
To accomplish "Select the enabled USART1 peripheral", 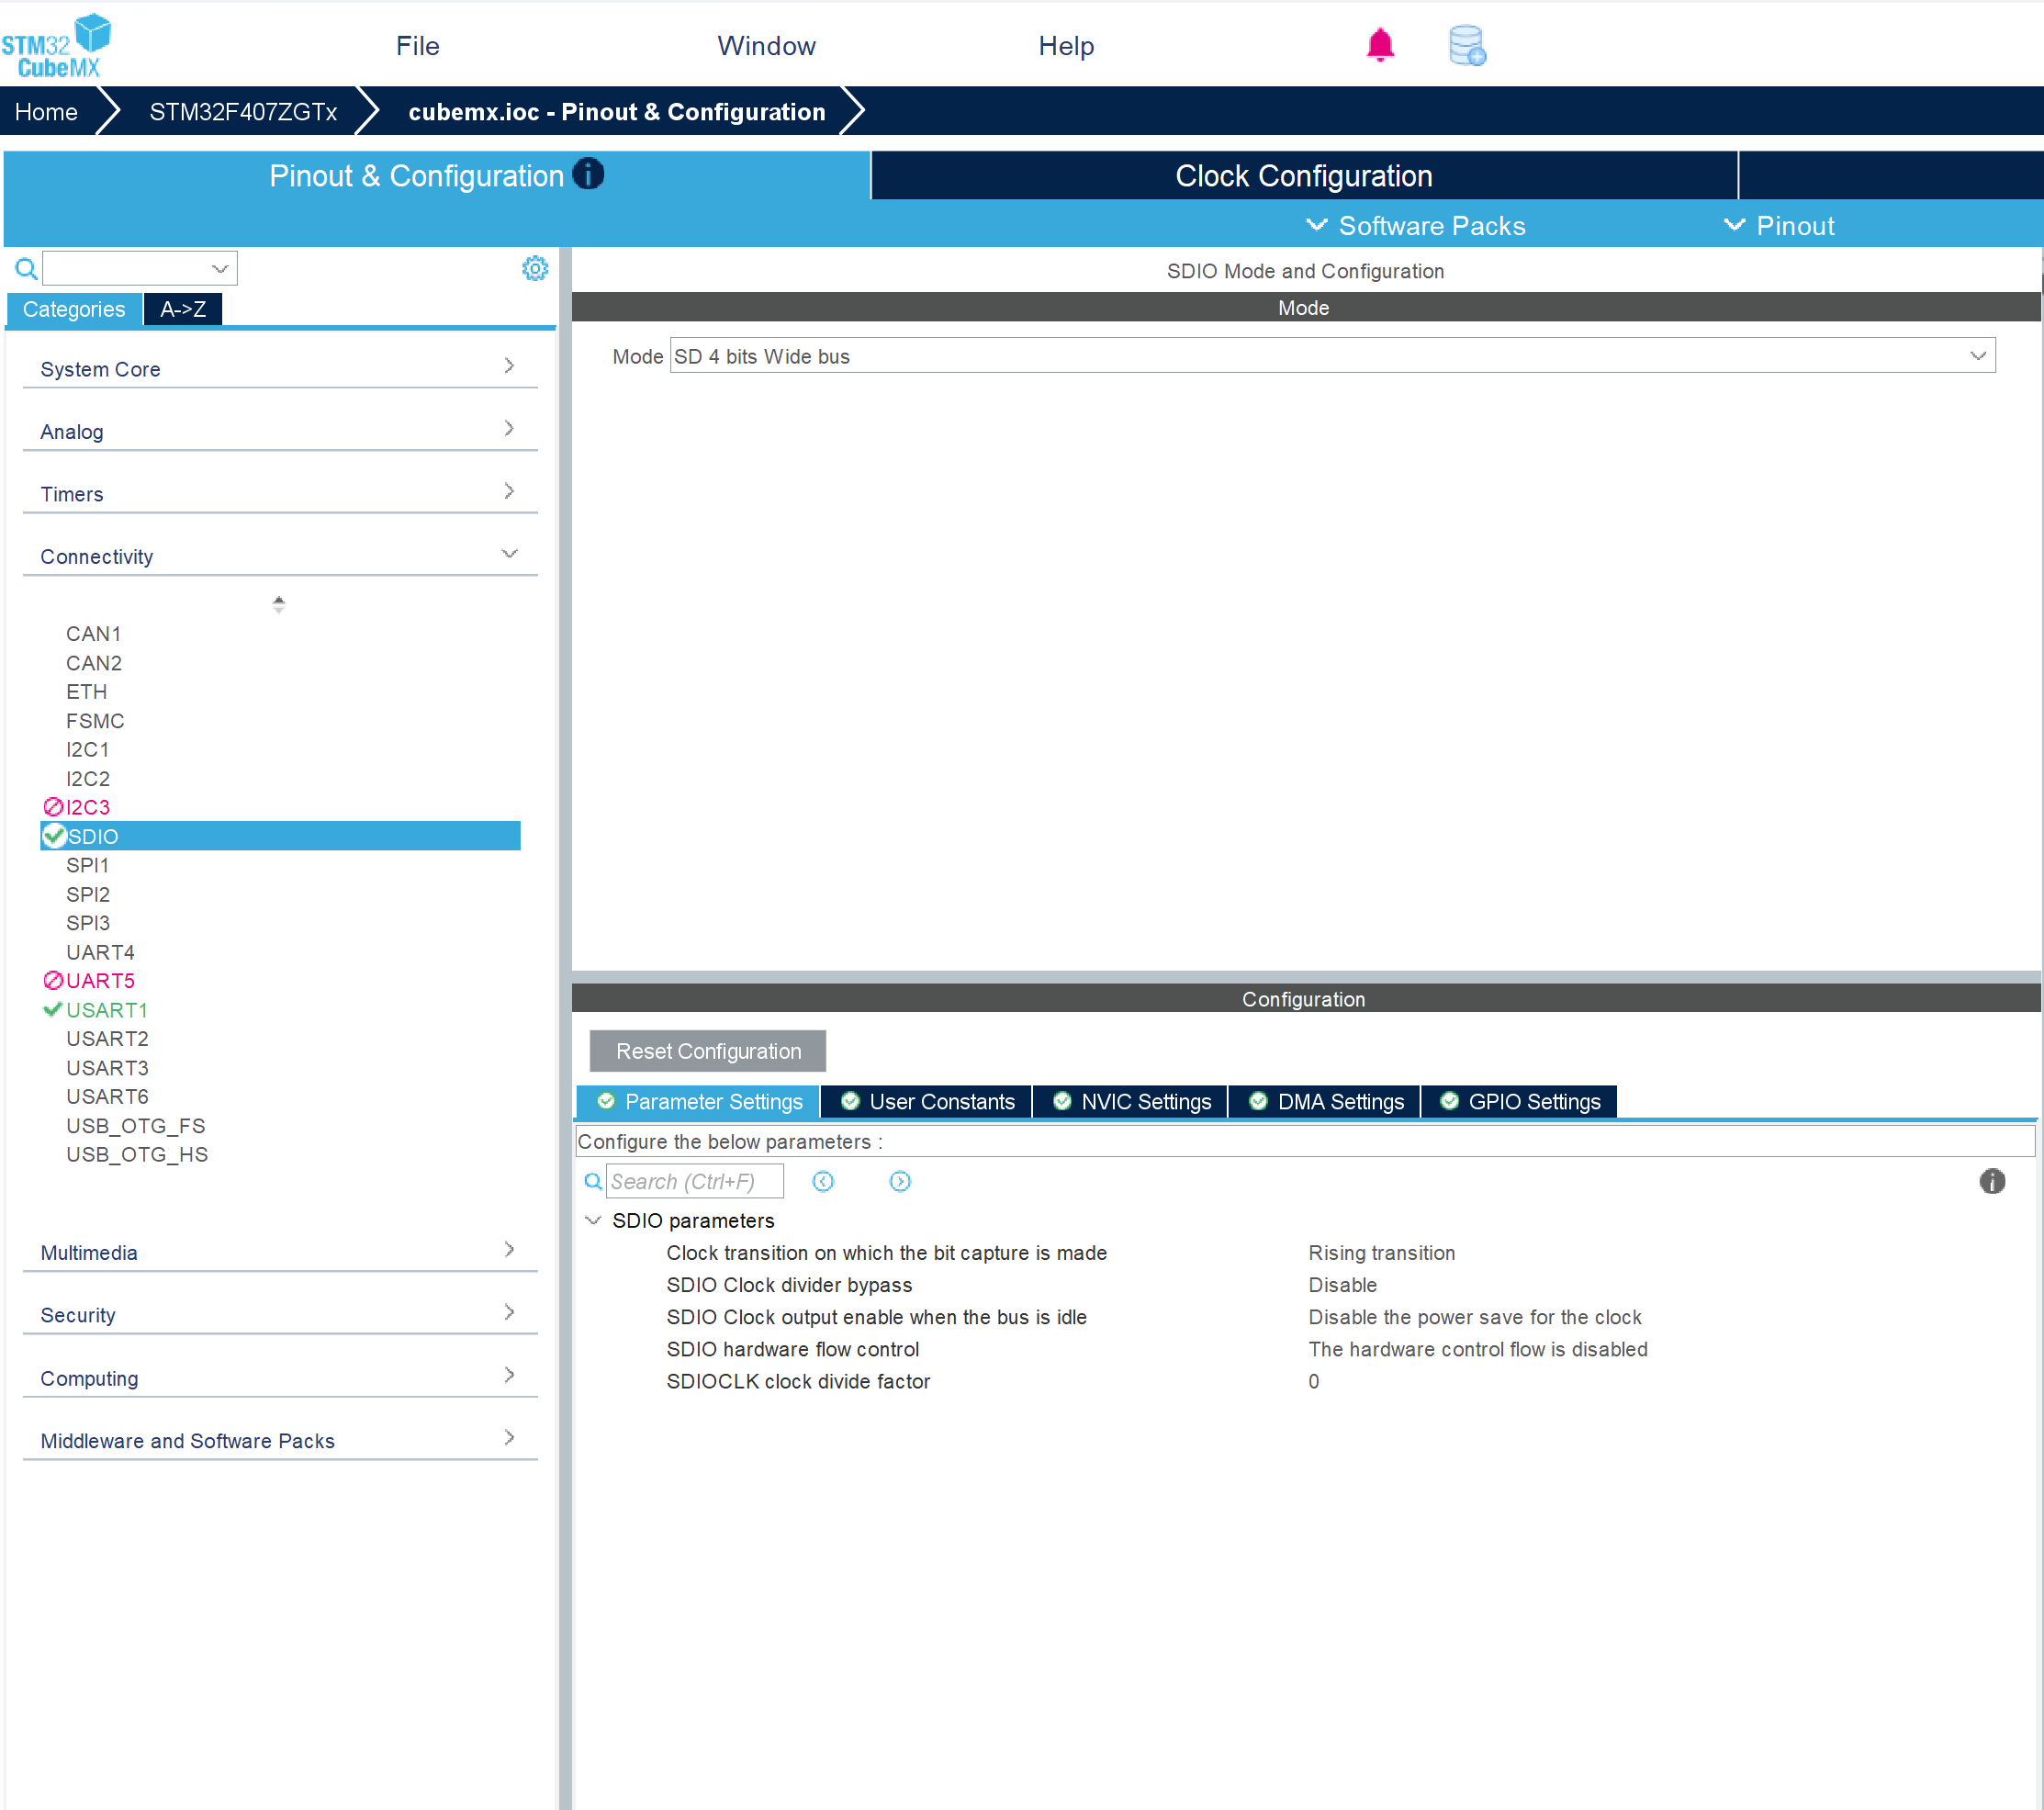I will (x=106, y=1010).
